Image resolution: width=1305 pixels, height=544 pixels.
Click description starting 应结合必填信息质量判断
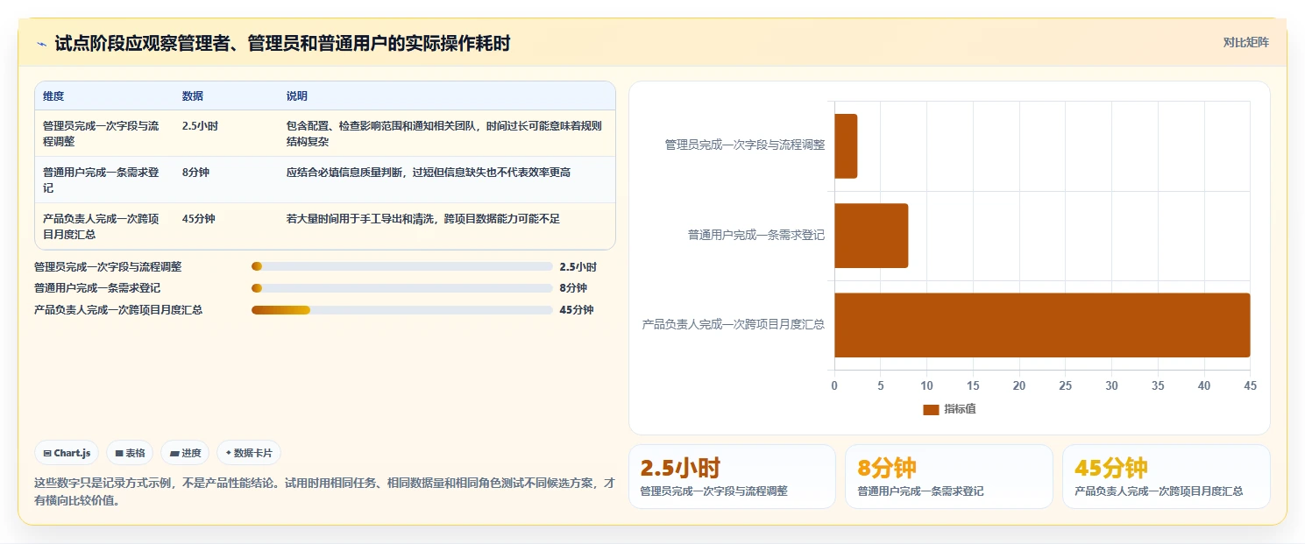point(429,173)
